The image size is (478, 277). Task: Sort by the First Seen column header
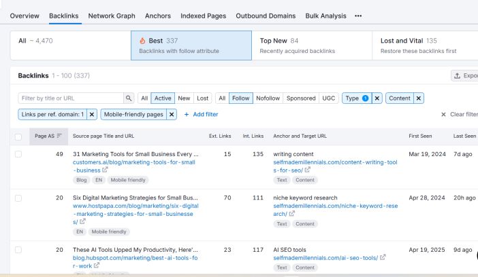pos(420,136)
